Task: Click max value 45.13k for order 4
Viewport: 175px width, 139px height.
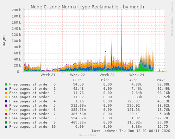Action: point(164,101)
